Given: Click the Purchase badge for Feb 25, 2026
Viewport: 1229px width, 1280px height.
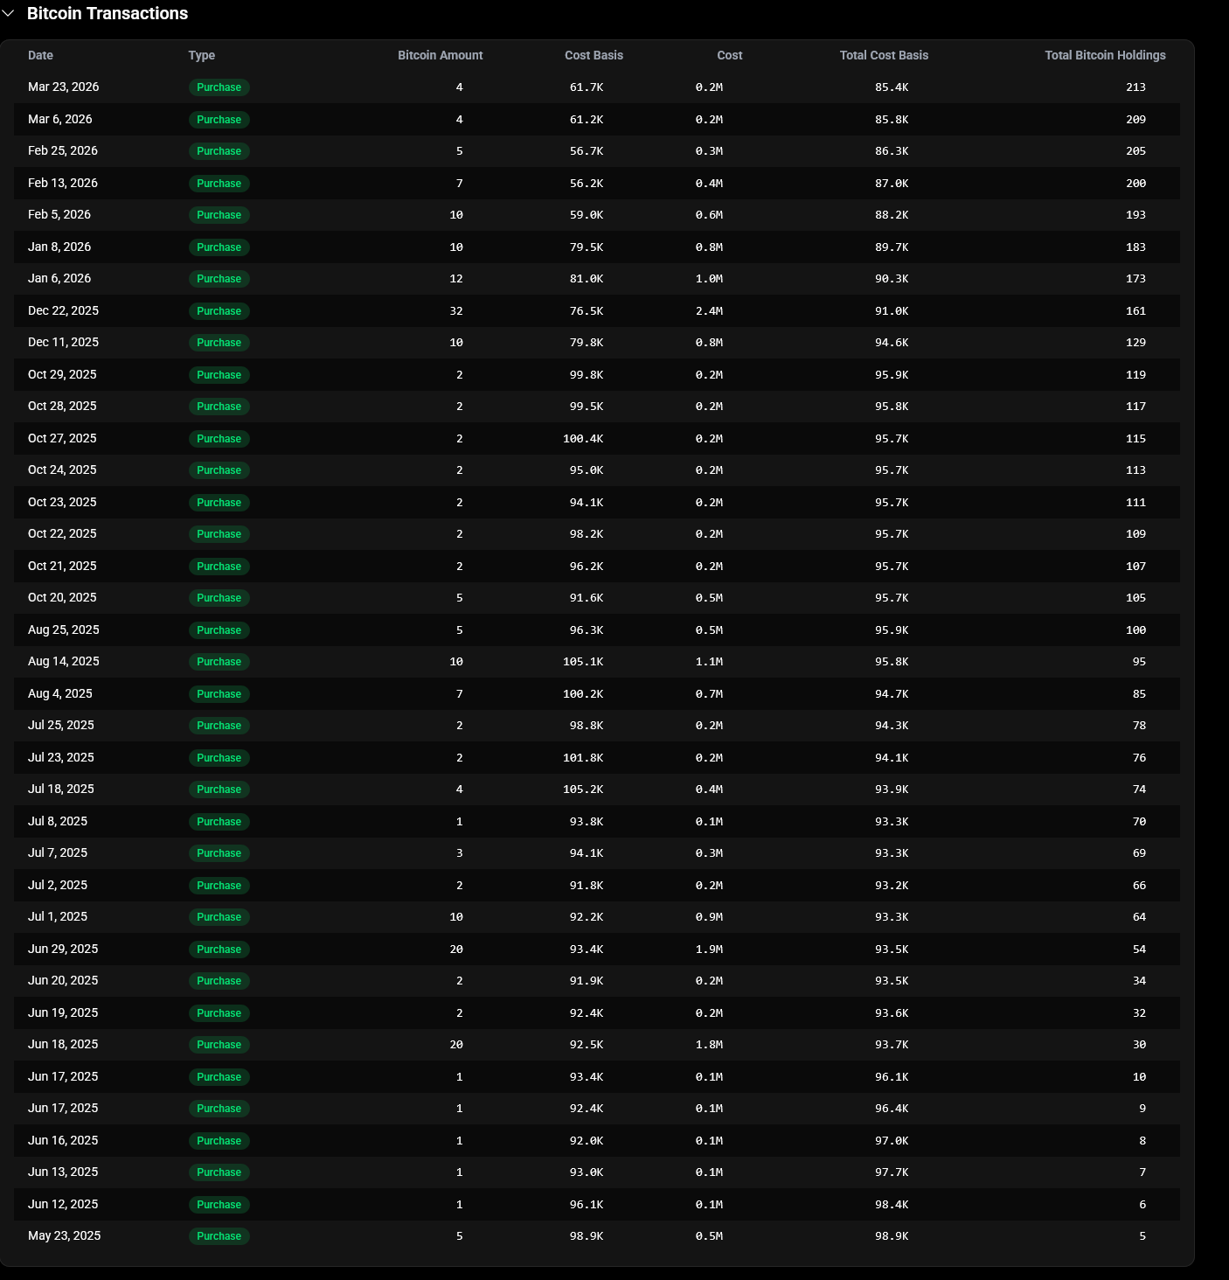Looking at the screenshot, I should [x=219, y=151].
